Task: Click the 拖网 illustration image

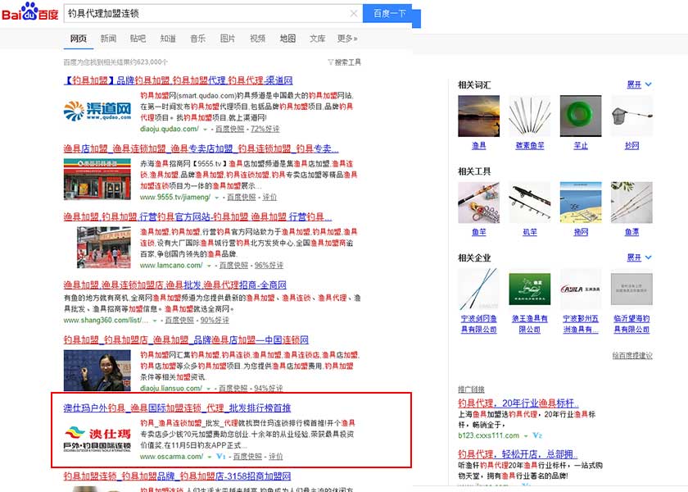Action: pyautogui.click(x=581, y=203)
